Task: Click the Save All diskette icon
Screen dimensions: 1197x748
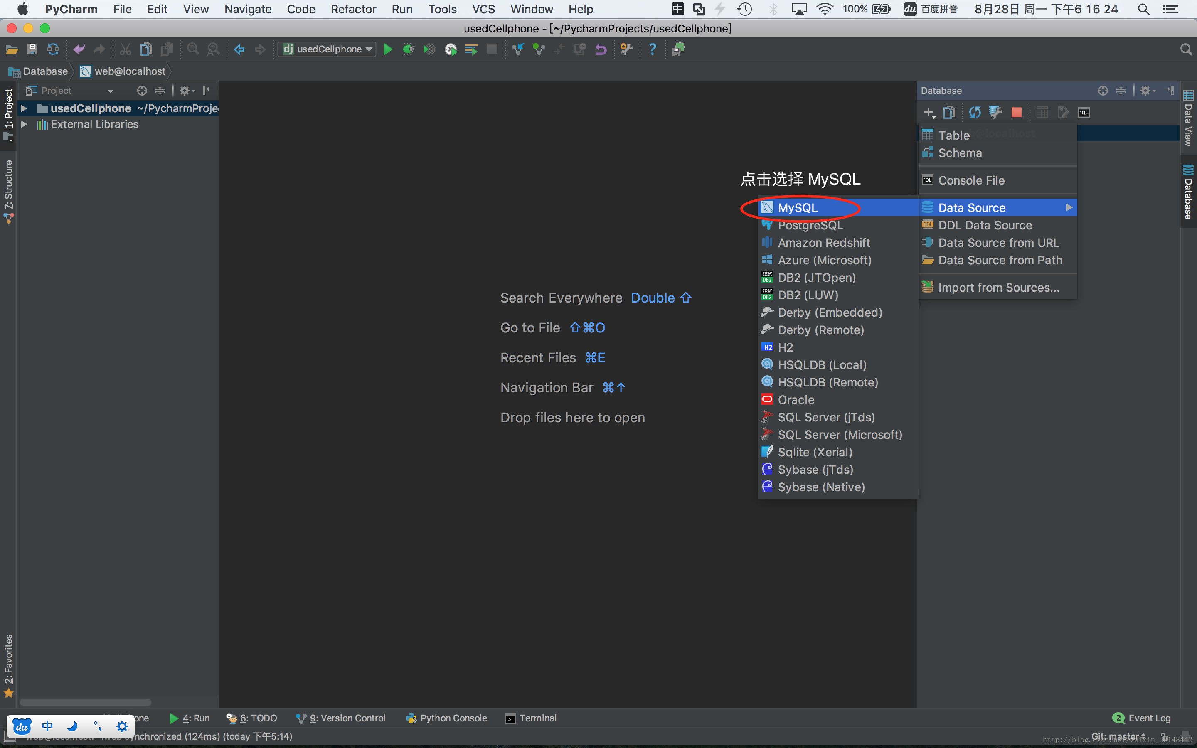Action: 32,49
